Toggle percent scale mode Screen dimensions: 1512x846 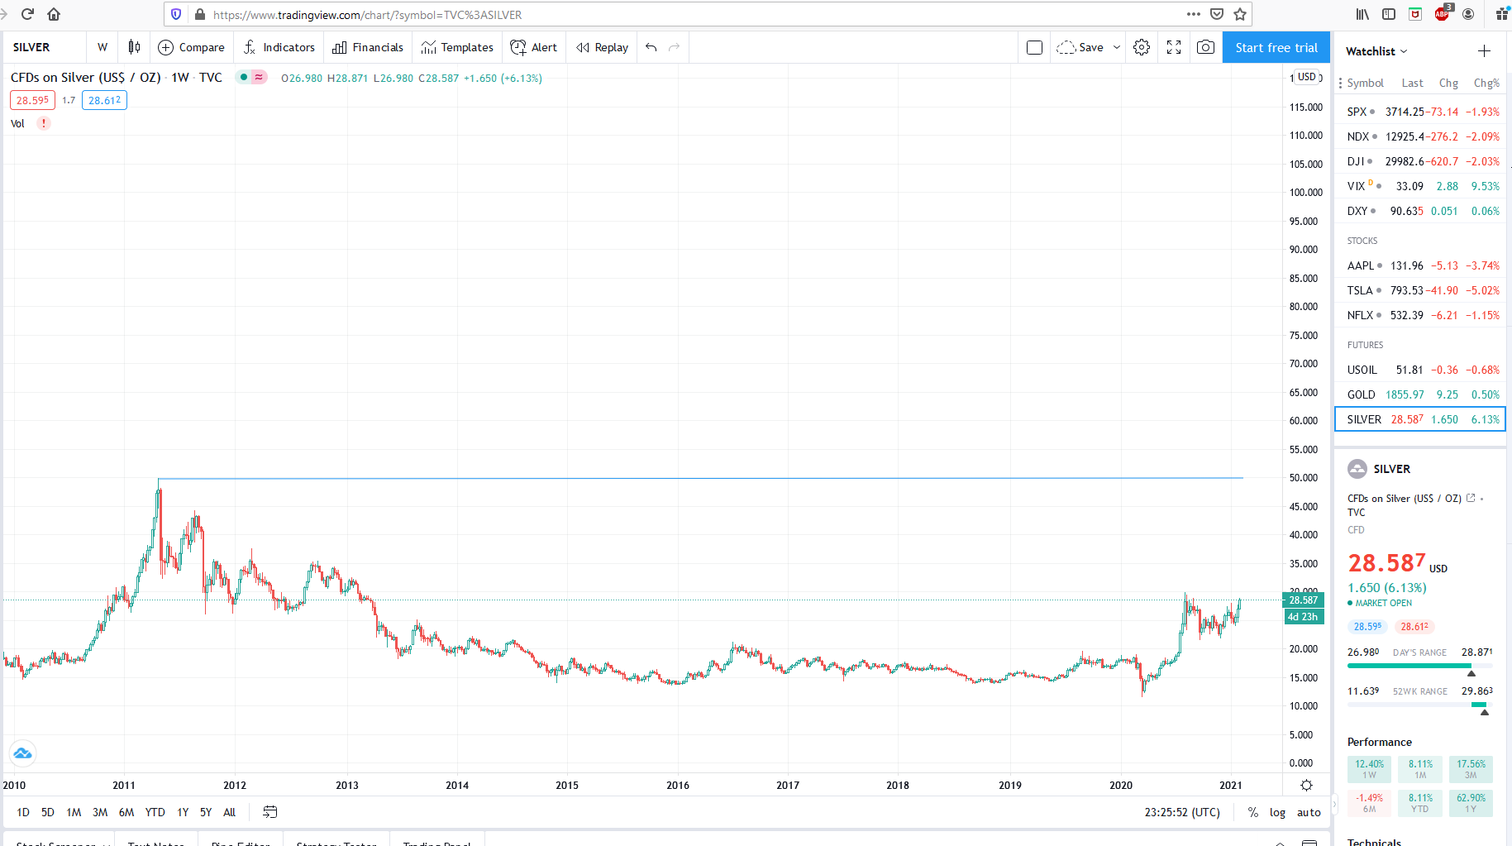1253,812
